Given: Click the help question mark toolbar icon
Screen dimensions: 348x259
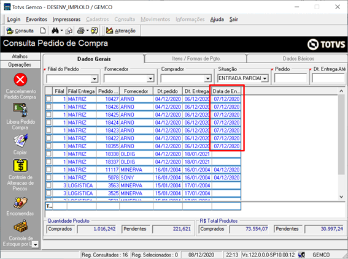Looking at the screenshot, I should pos(95,31).
